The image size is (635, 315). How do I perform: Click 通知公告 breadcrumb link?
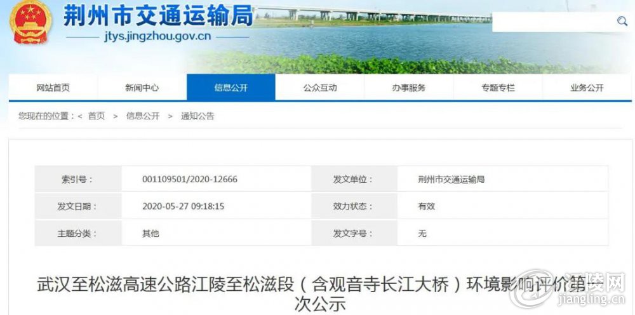(x=197, y=116)
